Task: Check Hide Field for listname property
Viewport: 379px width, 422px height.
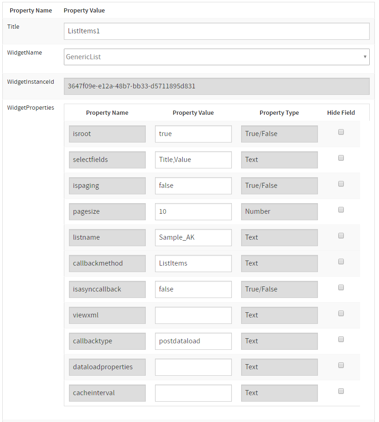Action: tap(341, 236)
